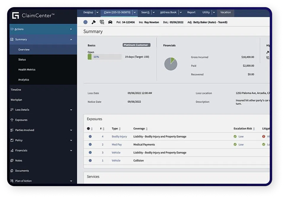The width and height of the screenshot is (284, 198).
Task: Click the 11% open progress bar
Action: [x=105, y=57]
